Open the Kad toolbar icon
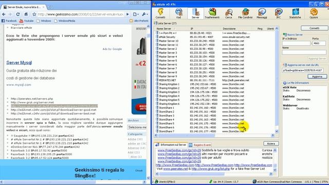Image resolution: width=329 pixels, height=185 pixels. [178, 13]
